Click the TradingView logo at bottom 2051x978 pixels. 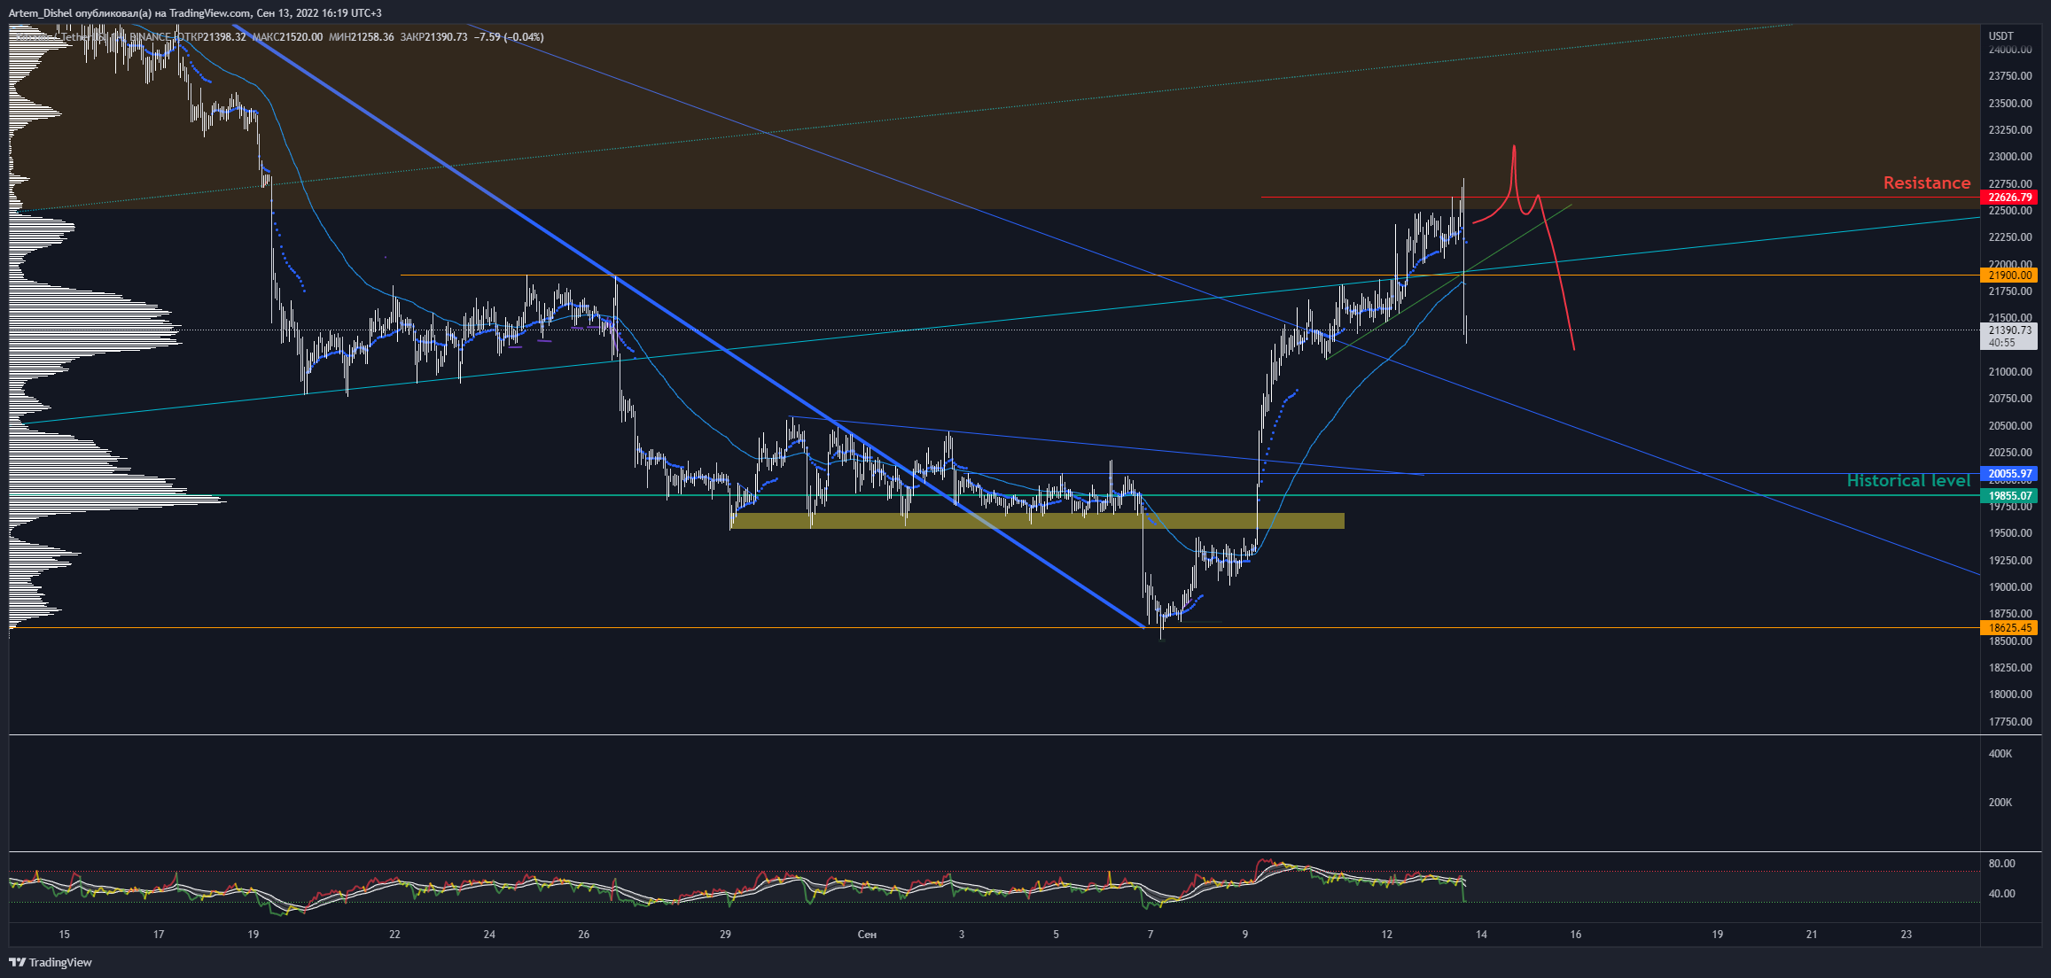51,962
